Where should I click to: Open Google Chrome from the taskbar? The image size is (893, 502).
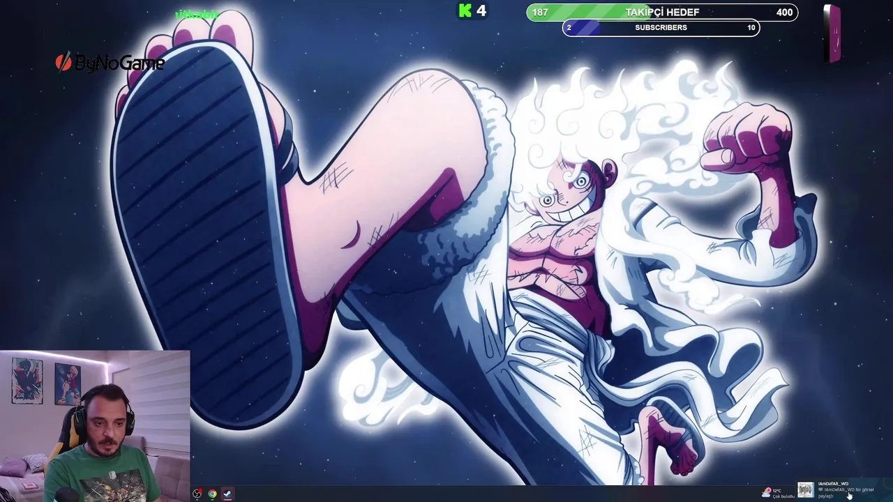pos(212,494)
